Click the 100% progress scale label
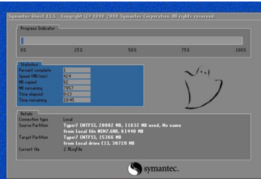 [240, 50]
